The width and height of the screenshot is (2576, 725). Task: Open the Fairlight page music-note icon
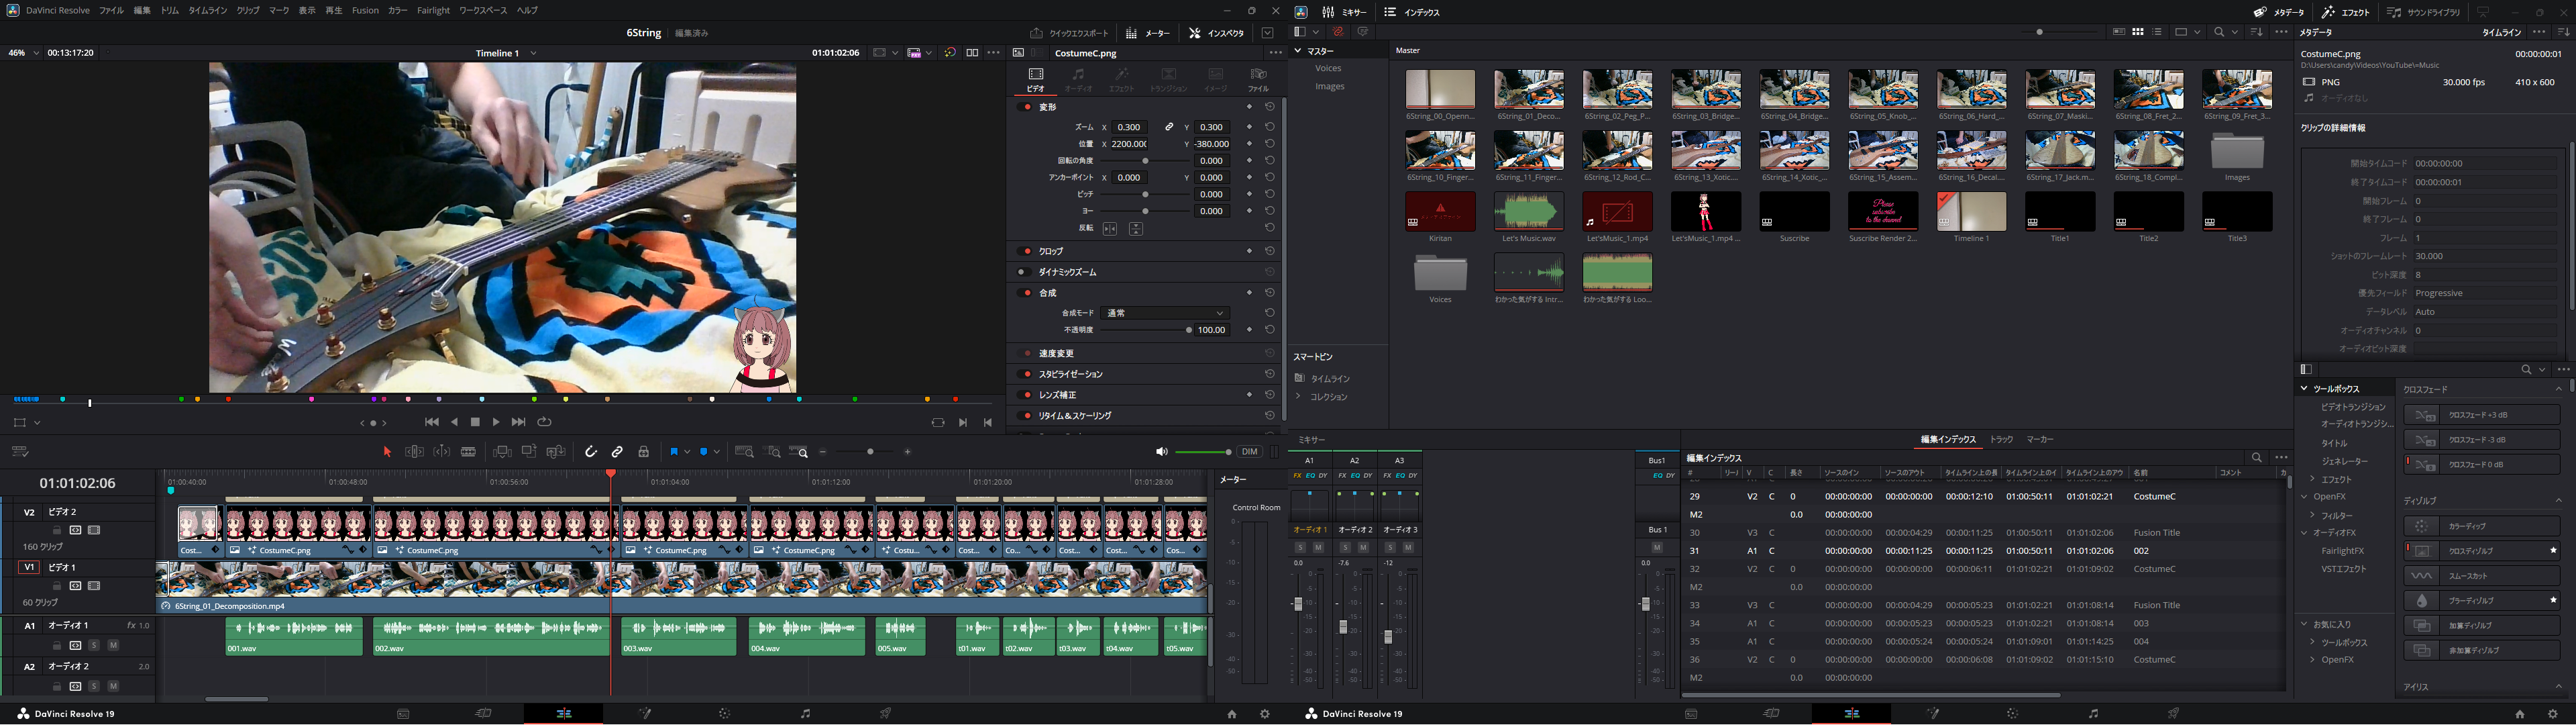point(806,714)
